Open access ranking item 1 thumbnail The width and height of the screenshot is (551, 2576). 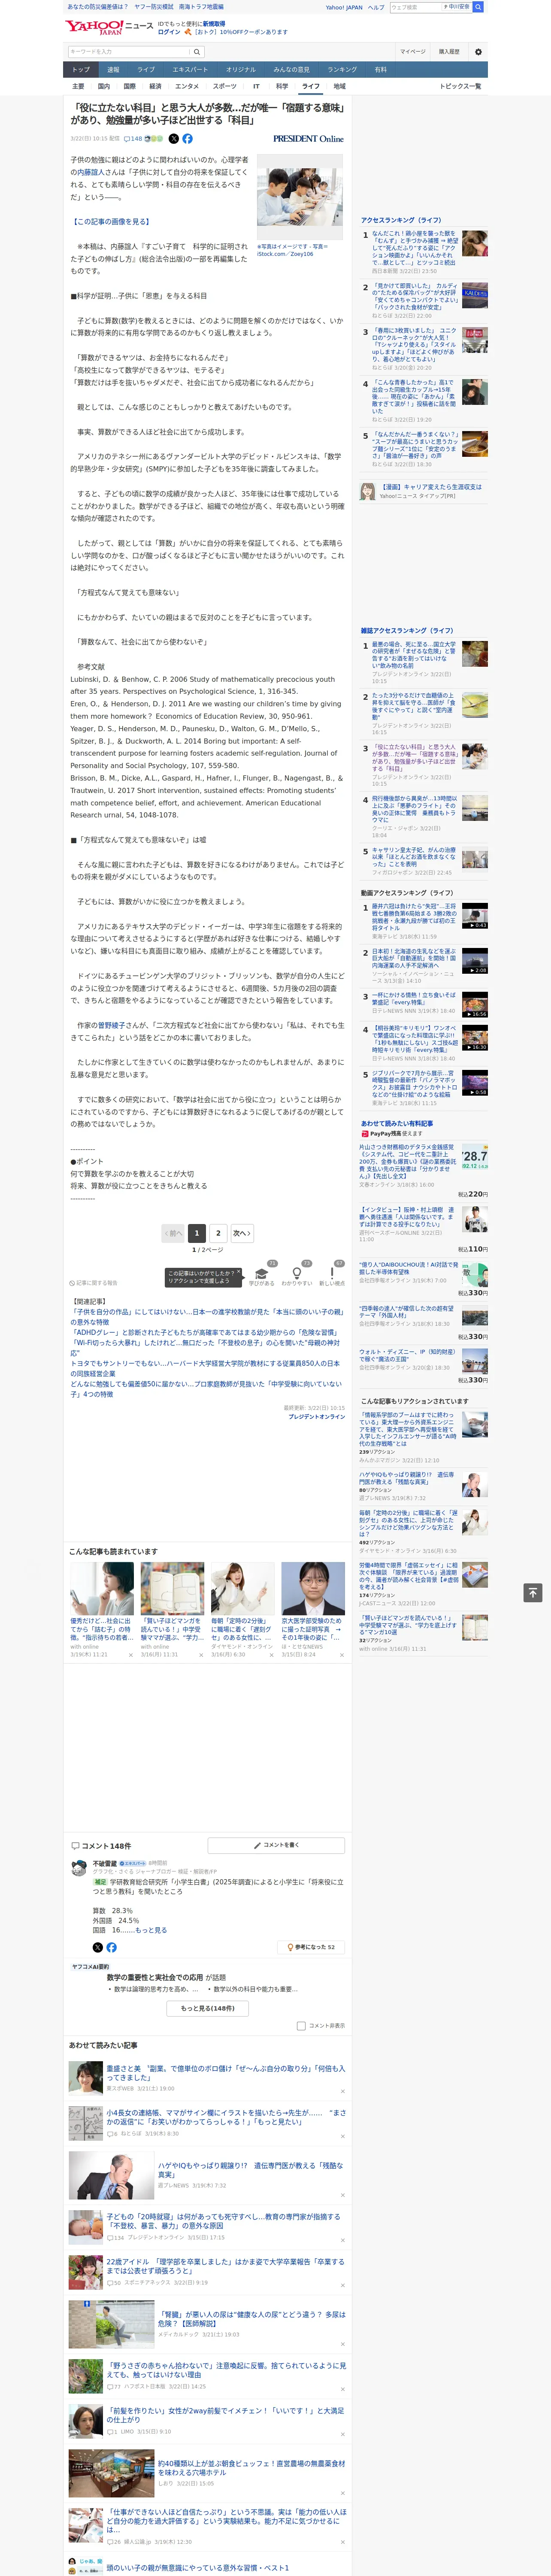point(474,243)
